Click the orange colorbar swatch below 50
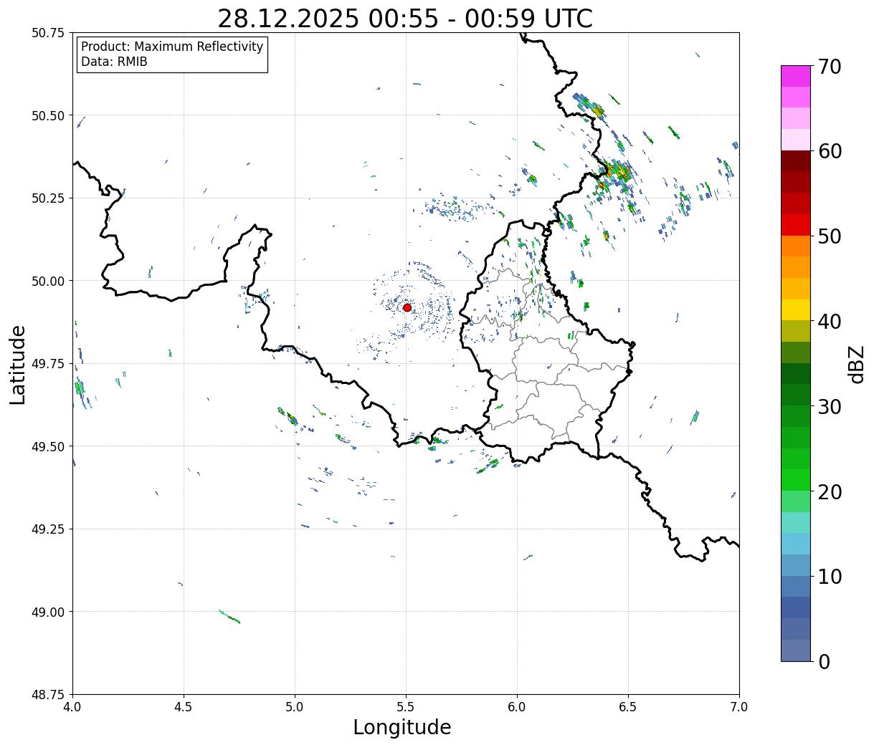 click(796, 246)
